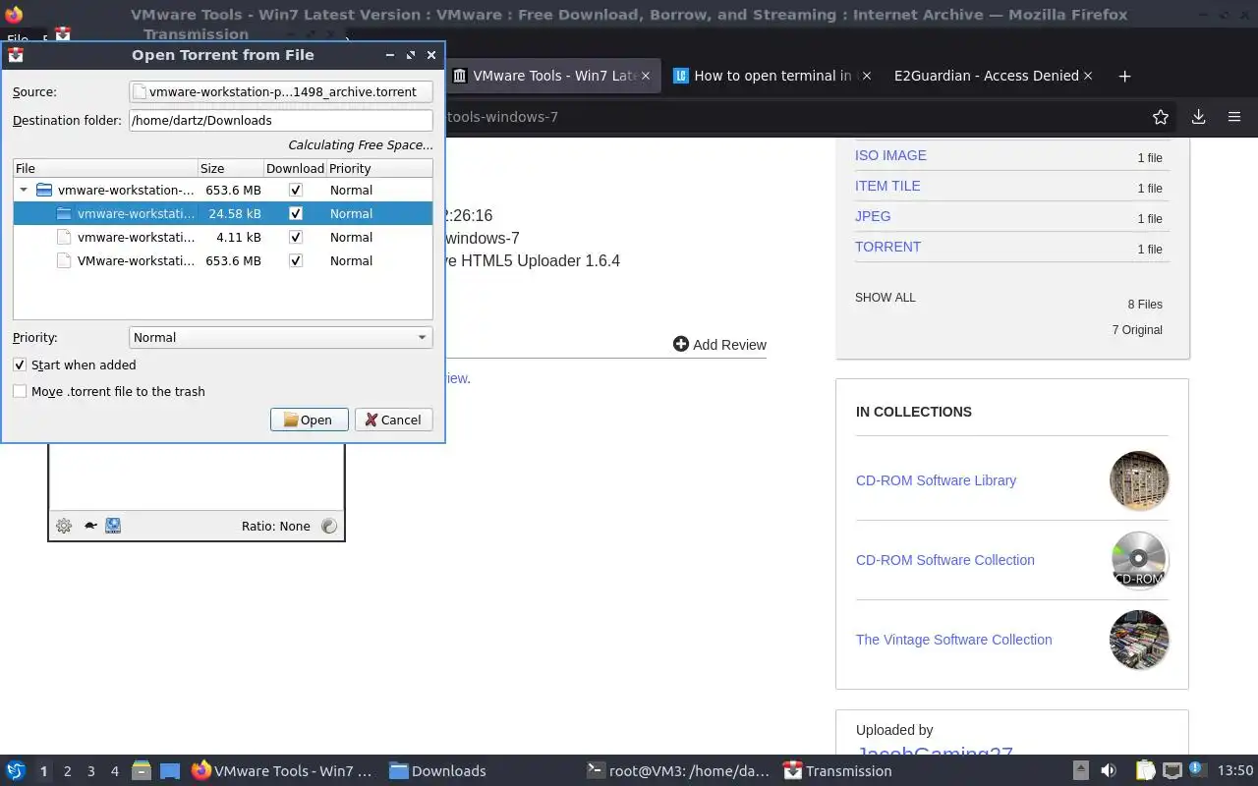This screenshot has height=786, width=1258.
Task: Open the Source torrent file chooser
Action: point(281,91)
